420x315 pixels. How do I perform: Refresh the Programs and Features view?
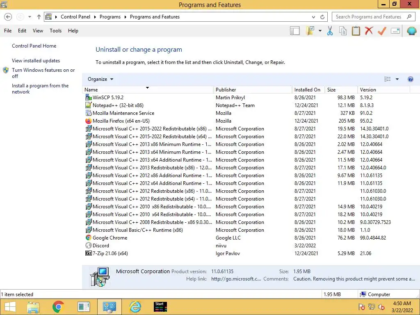322,17
